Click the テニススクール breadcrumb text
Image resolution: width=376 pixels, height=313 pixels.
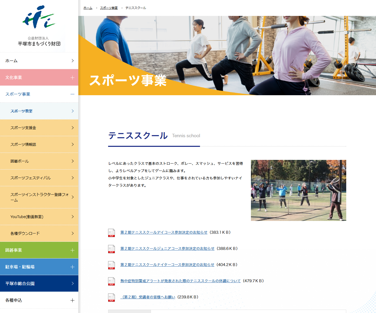point(136,8)
